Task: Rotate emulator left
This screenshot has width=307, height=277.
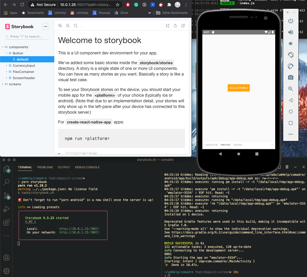Action: pos(291,55)
